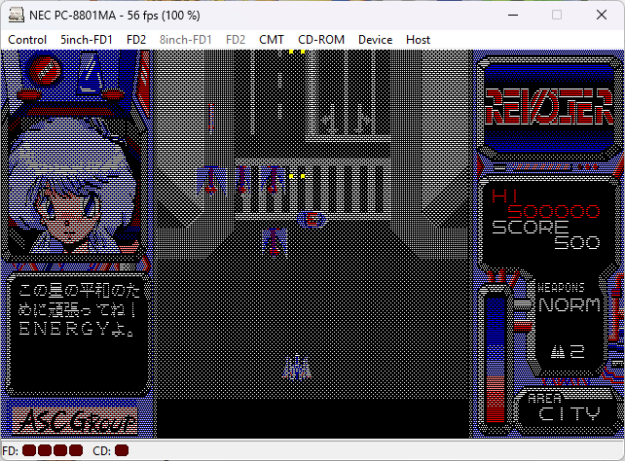The width and height of the screenshot is (625, 461).
Task: Click the last FD access indicator light
Action: click(76, 450)
